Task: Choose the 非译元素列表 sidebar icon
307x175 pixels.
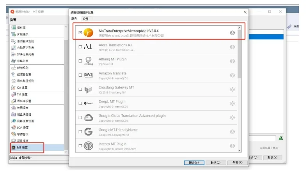Action: coord(14,54)
